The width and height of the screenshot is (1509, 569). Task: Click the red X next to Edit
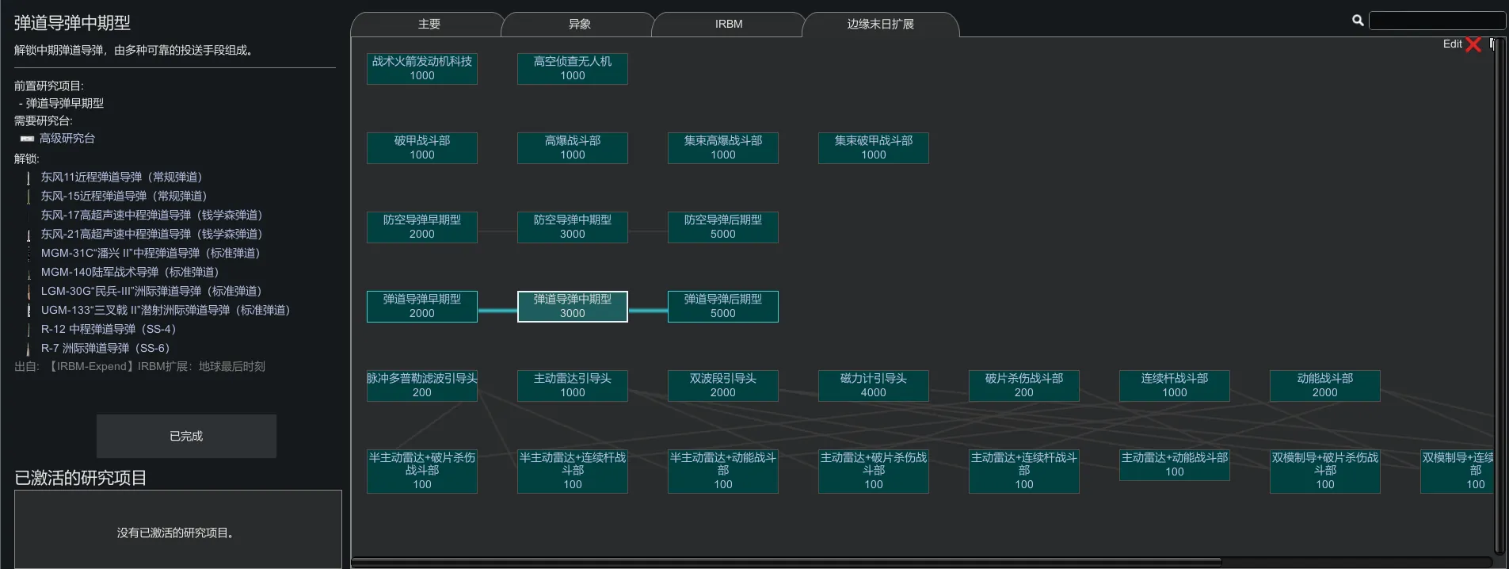point(1473,44)
